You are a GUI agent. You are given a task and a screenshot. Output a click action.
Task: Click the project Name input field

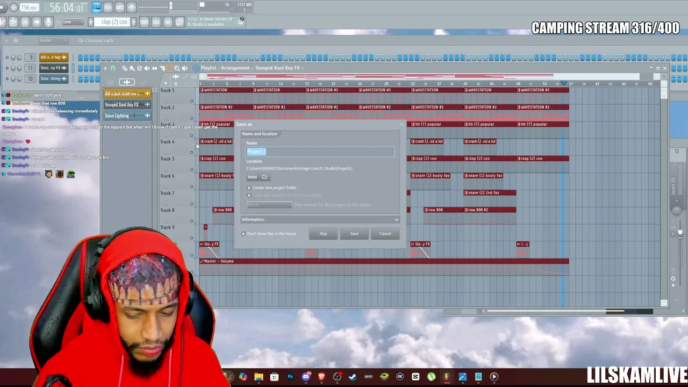pyautogui.click(x=320, y=152)
